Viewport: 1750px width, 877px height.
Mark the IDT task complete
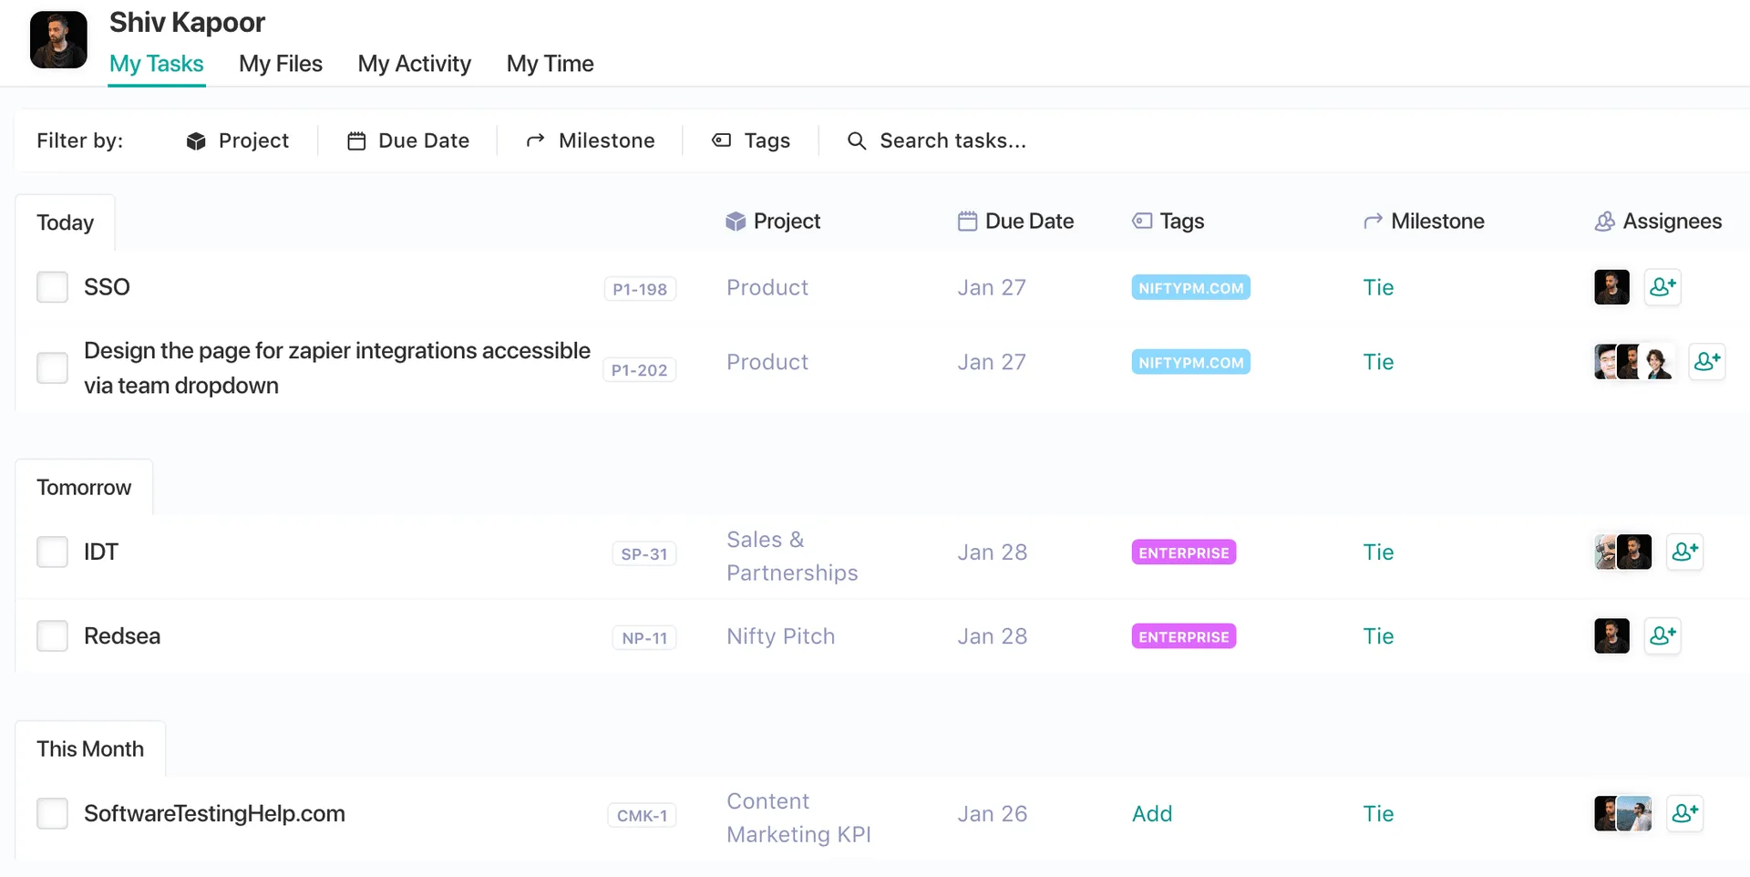(x=52, y=552)
